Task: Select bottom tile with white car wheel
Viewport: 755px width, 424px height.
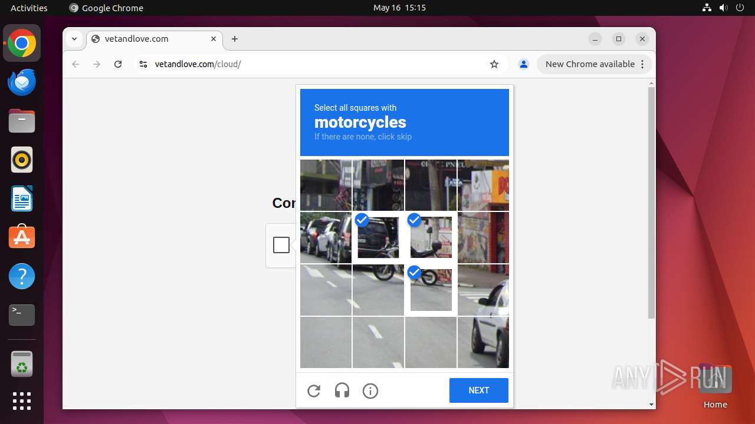Action: (x=483, y=342)
